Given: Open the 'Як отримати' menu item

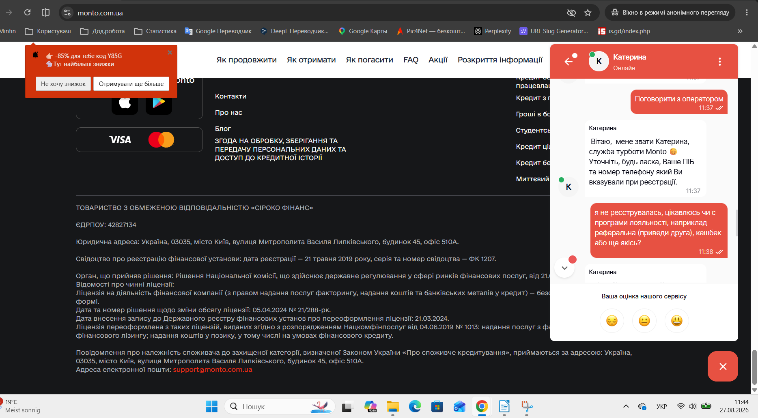Looking at the screenshot, I should [311, 60].
